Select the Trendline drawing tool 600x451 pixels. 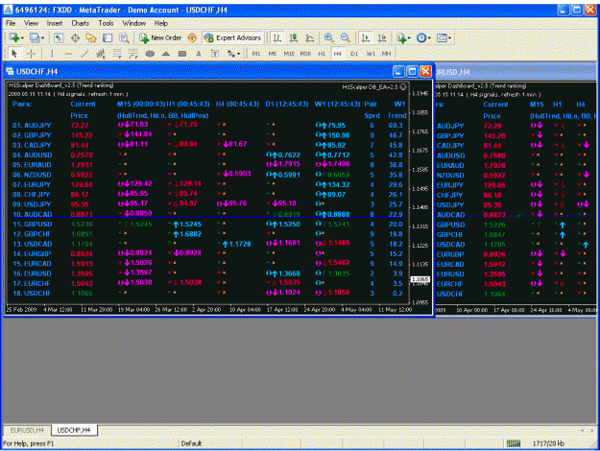[x=84, y=54]
